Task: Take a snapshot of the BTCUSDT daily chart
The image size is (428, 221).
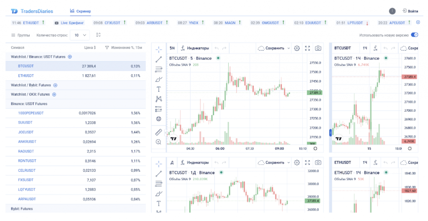Action: (318, 163)
